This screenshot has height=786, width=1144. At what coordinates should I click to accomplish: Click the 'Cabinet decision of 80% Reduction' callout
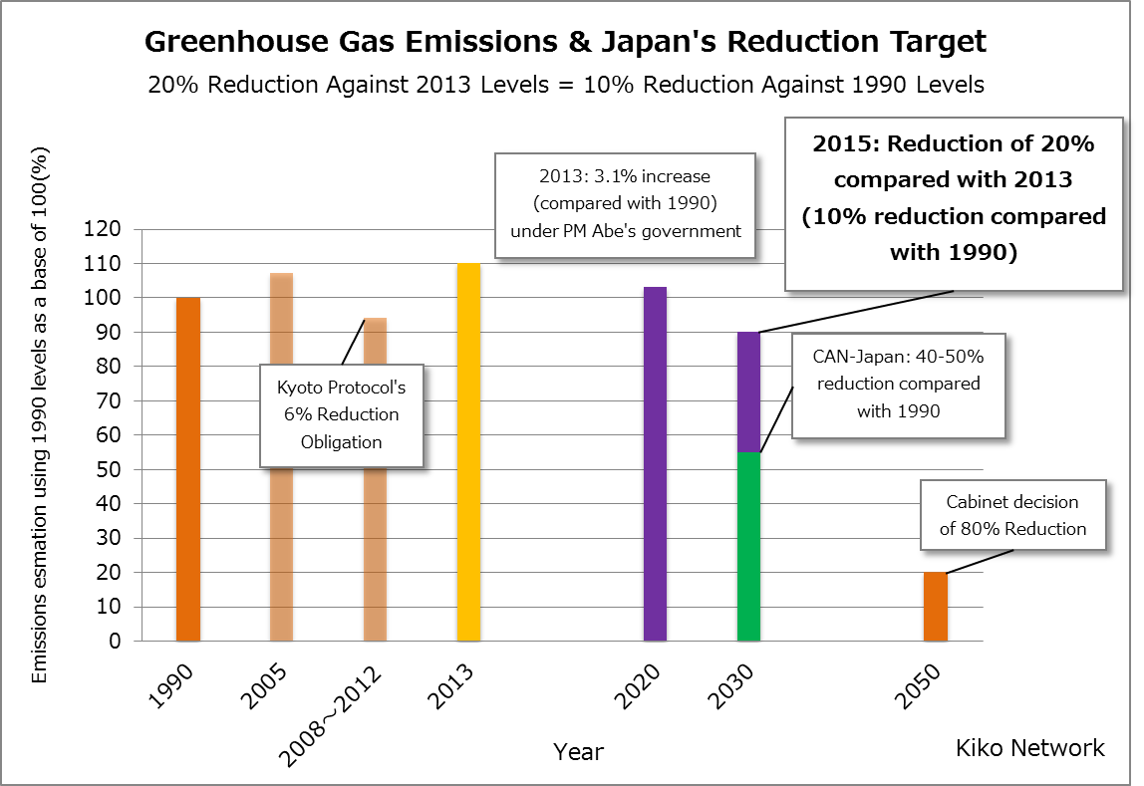pyautogui.click(x=1012, y=515)
